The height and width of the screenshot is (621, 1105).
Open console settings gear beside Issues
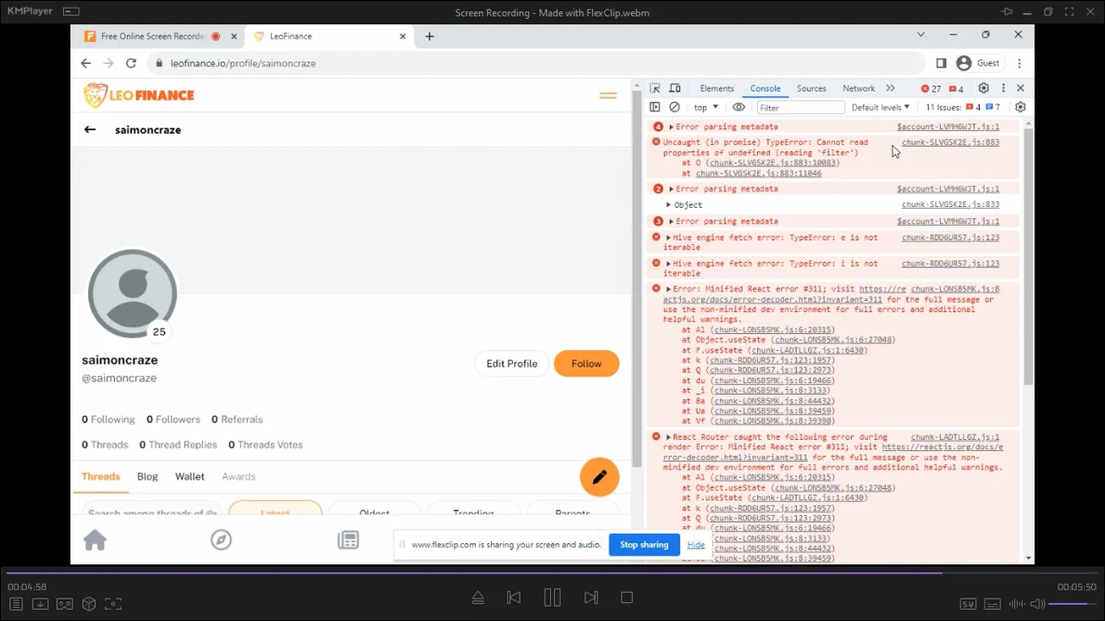click(1020, 107)
